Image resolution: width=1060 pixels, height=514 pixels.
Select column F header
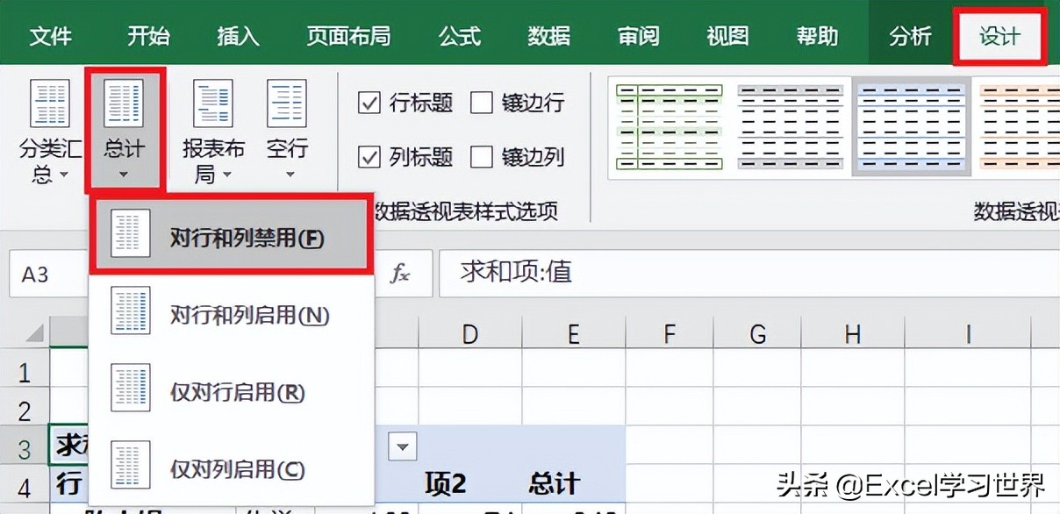[x=670, y=333]
